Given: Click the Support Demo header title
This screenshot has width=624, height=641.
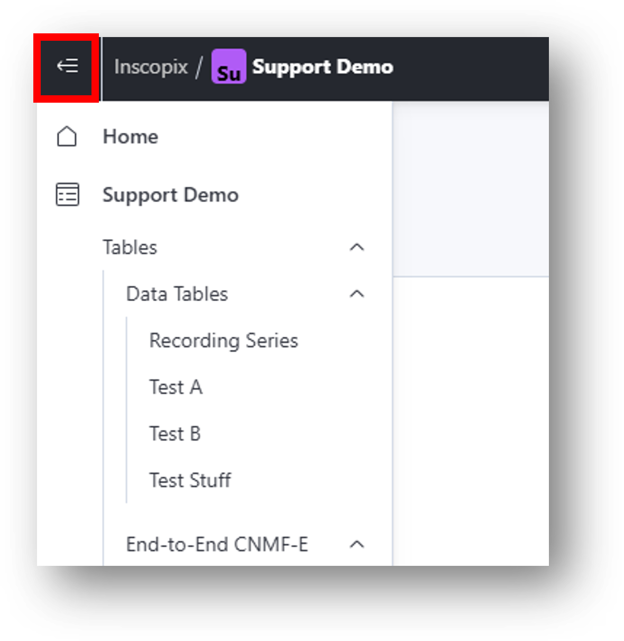Looking at the screenshot, I should [x=323, y=67].
